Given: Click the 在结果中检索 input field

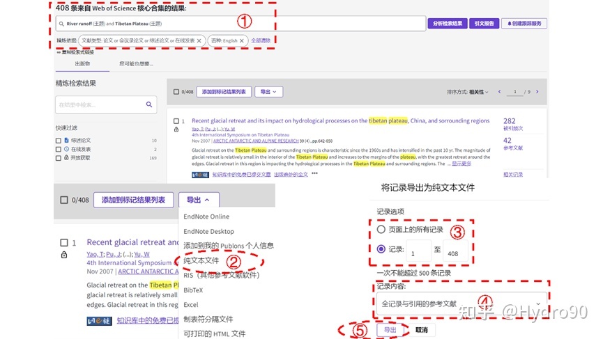Looking at the screenshot, I should pos(98,104).
